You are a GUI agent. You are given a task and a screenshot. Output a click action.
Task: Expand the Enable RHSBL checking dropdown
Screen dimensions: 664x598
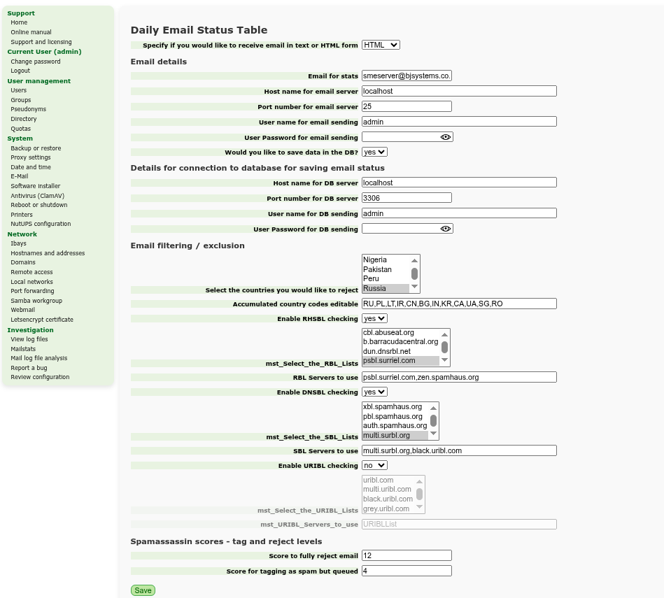click(374, 318)
